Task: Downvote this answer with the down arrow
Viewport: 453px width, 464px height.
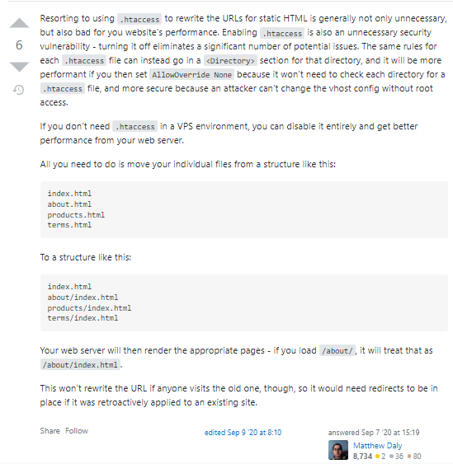Action: [19, 67]
